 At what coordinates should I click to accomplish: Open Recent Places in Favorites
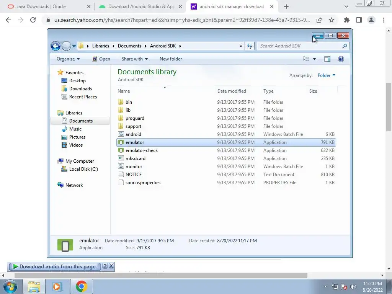[x=83, y=97]
